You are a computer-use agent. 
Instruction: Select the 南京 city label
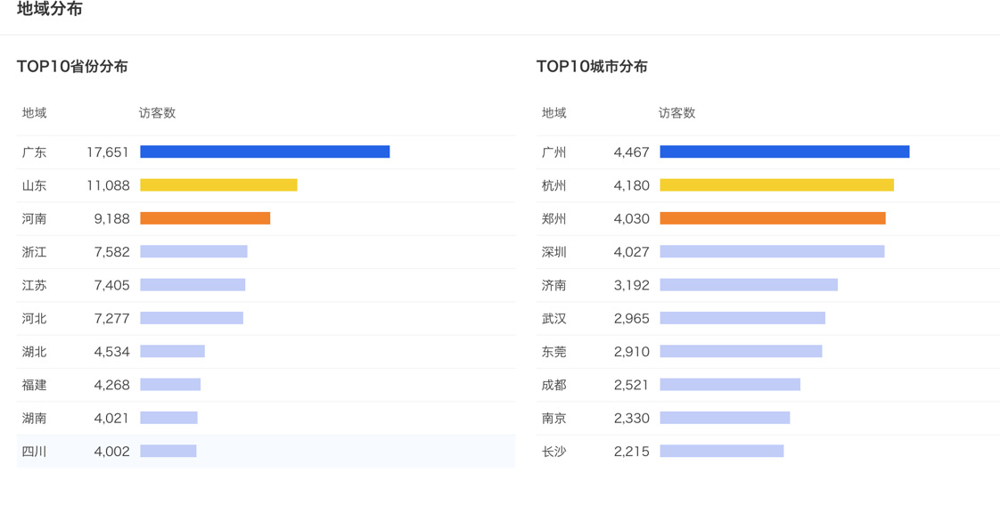point(553,418)
